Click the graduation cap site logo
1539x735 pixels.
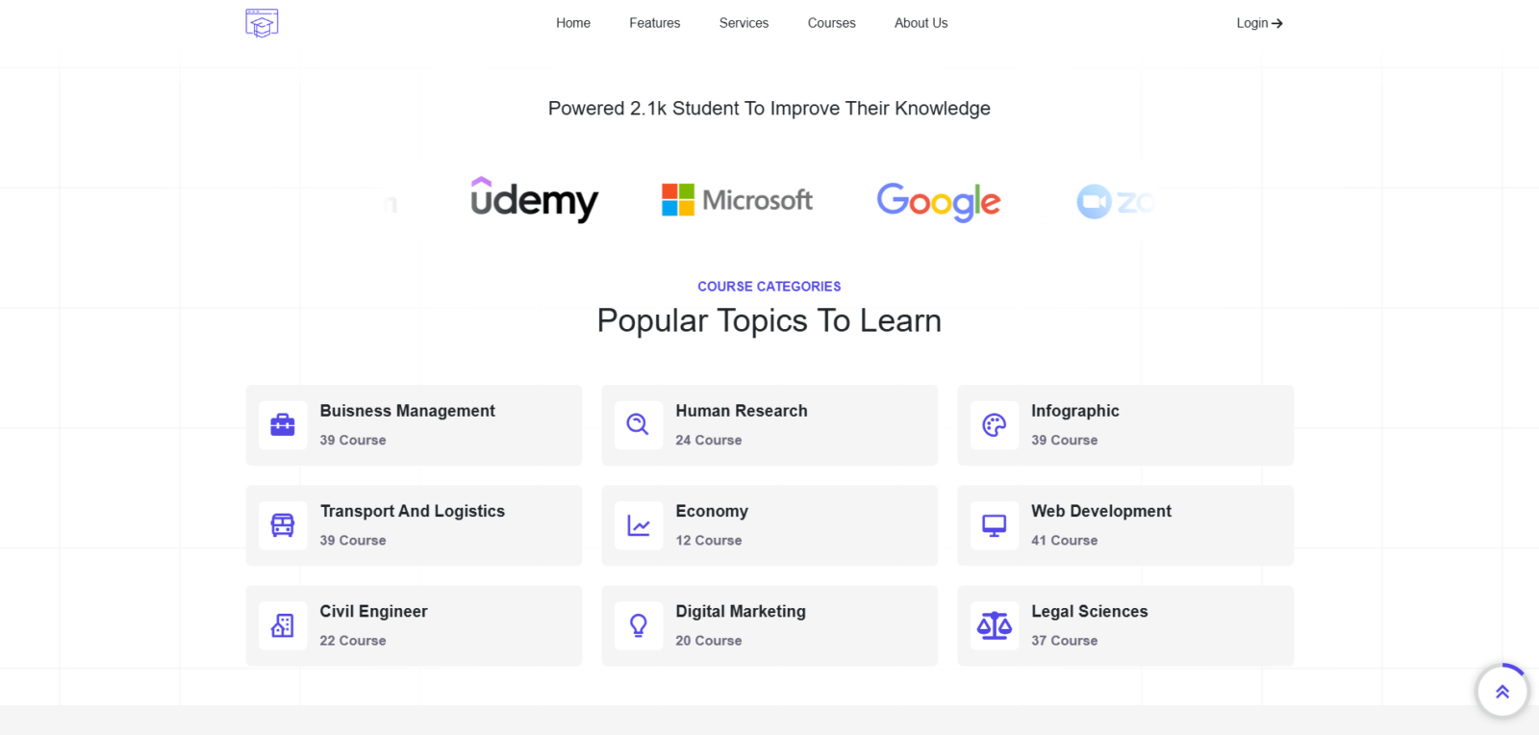[x=262, y=23]
